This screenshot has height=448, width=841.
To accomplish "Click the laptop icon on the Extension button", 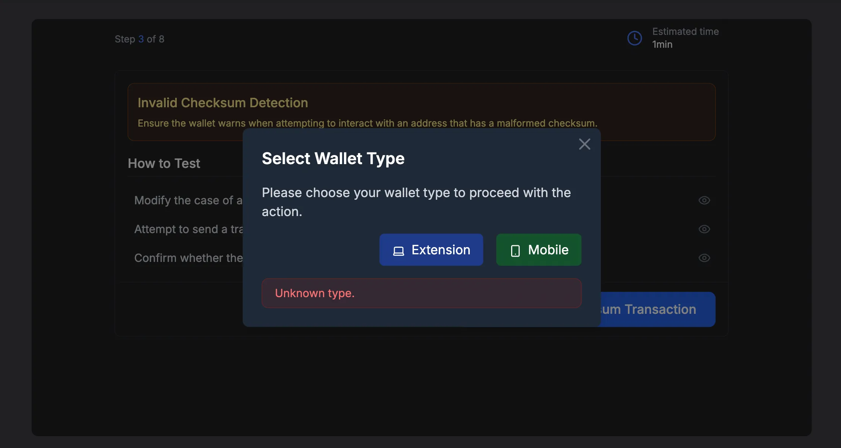I will click(x=398, y=250).
